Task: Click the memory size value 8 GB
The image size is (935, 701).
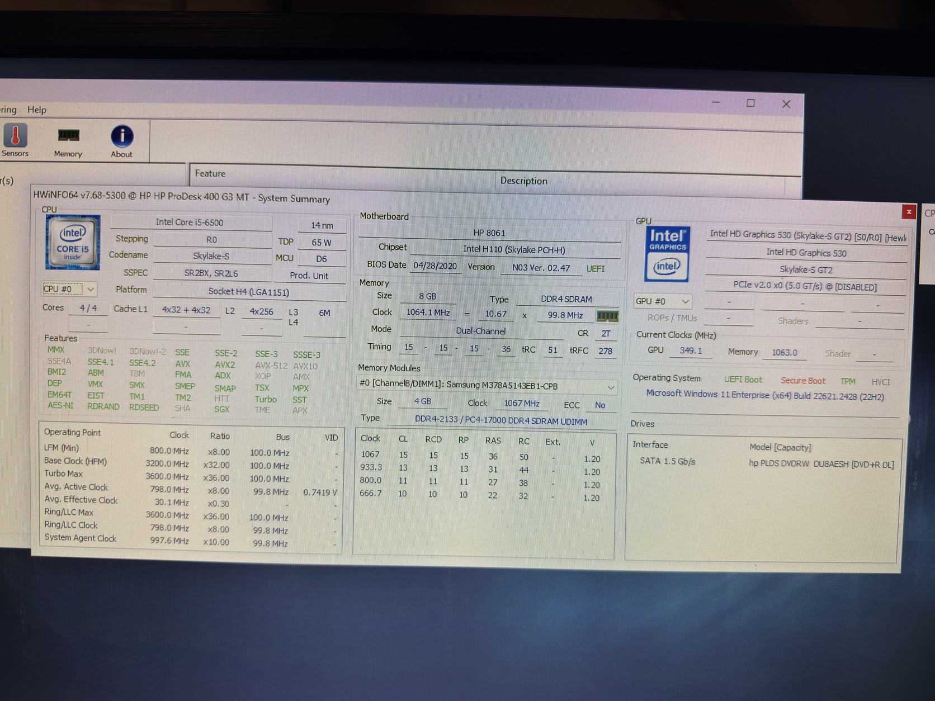Action: pyautogui.click(x=428, y=296)
